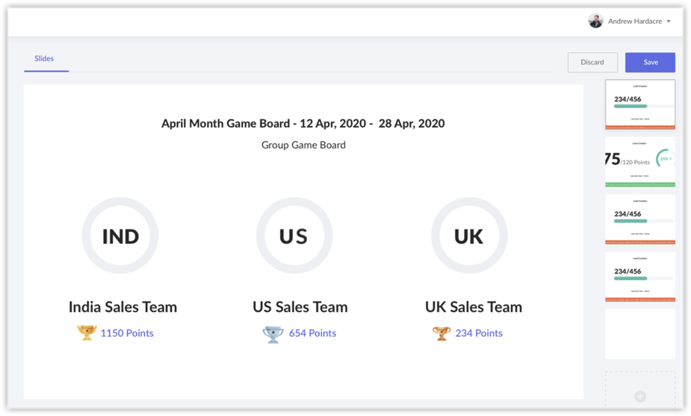Click the gold trophy icon for India
Image resolution: width=691 pixels, height=416 pixels.
click(x=87, y=332)
